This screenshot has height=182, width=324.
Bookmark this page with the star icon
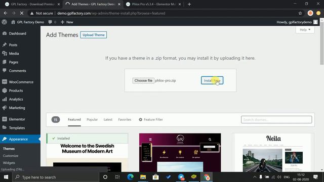[300, 13]
